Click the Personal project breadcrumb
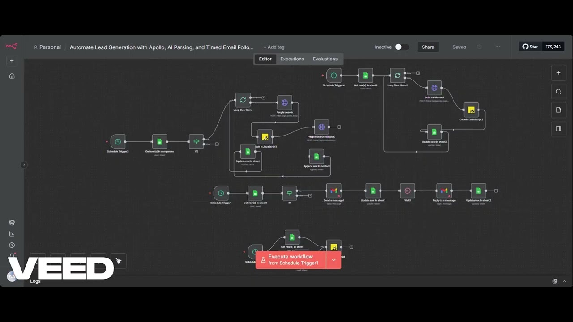 47,47
